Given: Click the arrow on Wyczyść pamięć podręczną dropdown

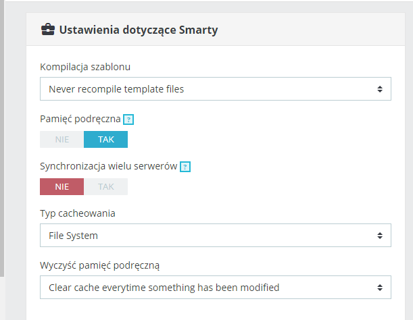Looking at the screenshot, I should (x=380, y=288).
